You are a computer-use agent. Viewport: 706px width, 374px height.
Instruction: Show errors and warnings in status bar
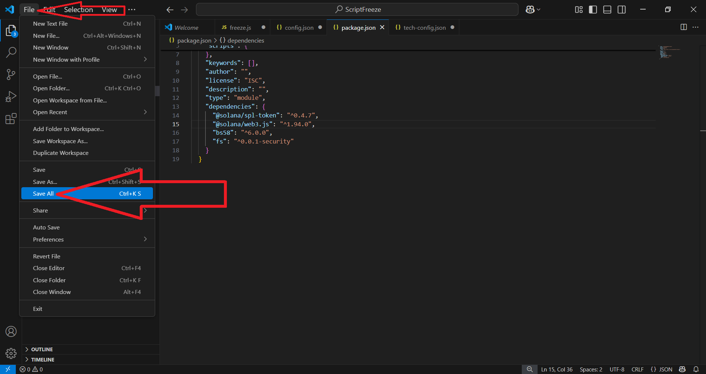tap(31, 369)
